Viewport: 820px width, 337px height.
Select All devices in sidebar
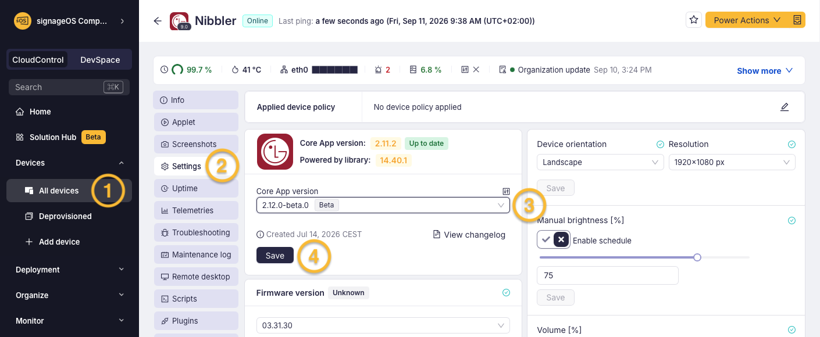[x=69, y=191]
